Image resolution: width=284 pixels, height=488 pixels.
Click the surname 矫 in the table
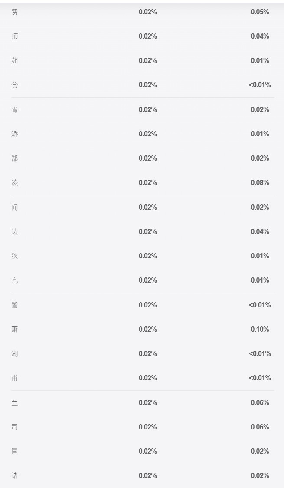(x=15, y=134)
